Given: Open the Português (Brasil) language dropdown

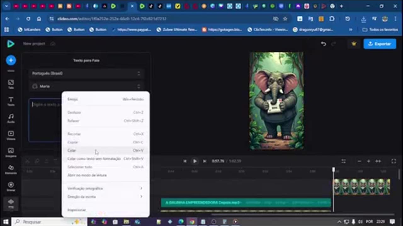Looking at the screenshot, I should pyautogui.click(x=86, y=73).
